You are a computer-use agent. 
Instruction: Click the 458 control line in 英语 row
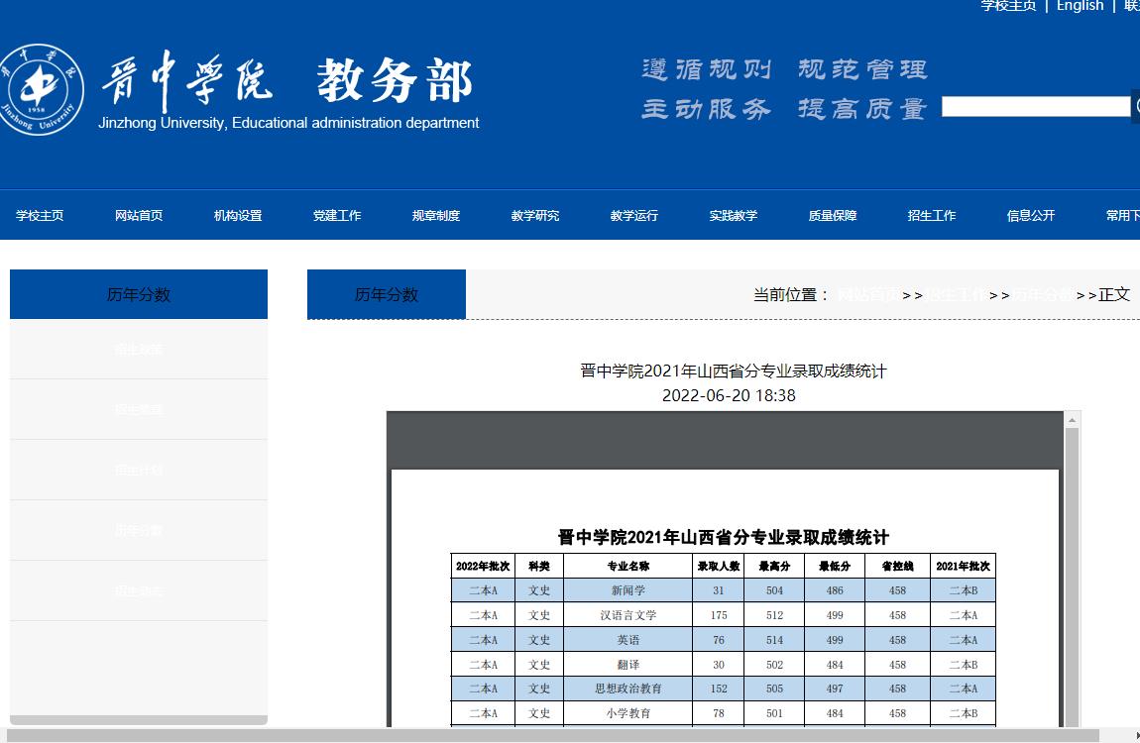pyautogui.click(x=897, y=640)
